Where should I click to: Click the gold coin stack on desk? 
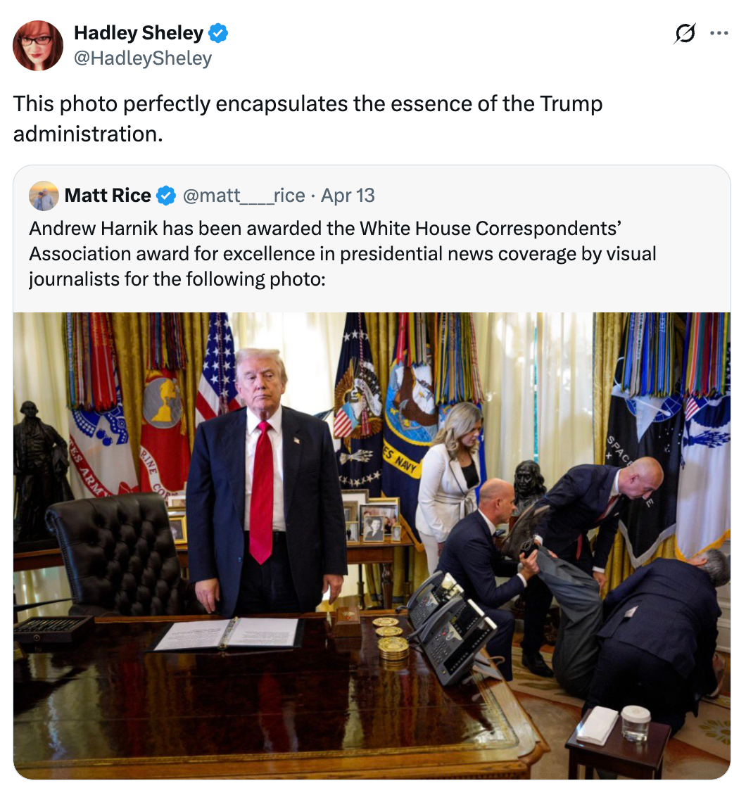tap(391, 640)
